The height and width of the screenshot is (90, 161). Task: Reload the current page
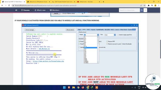tap(9, 5)
